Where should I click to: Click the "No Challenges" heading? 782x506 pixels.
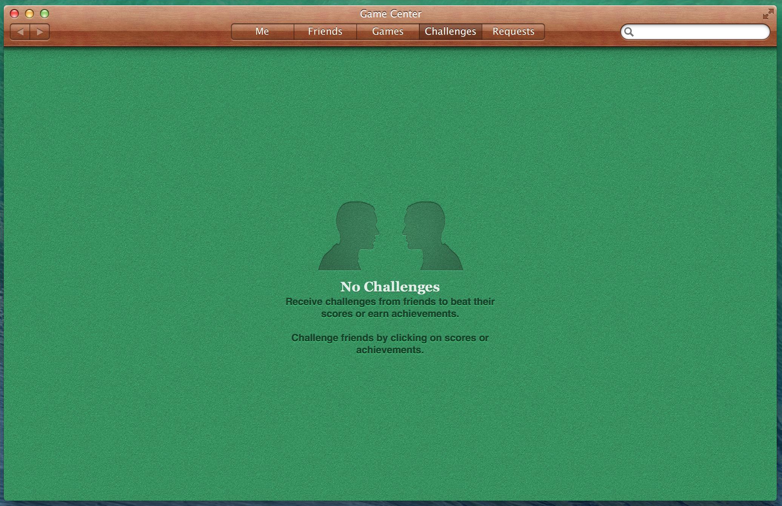(x=390, y=287)
